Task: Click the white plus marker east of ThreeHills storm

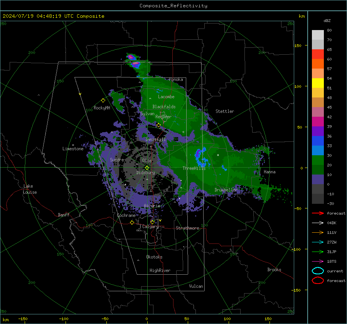Action: click(x=218, y=155)
